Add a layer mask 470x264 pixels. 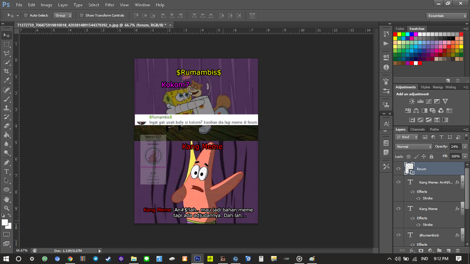(421, 251)
